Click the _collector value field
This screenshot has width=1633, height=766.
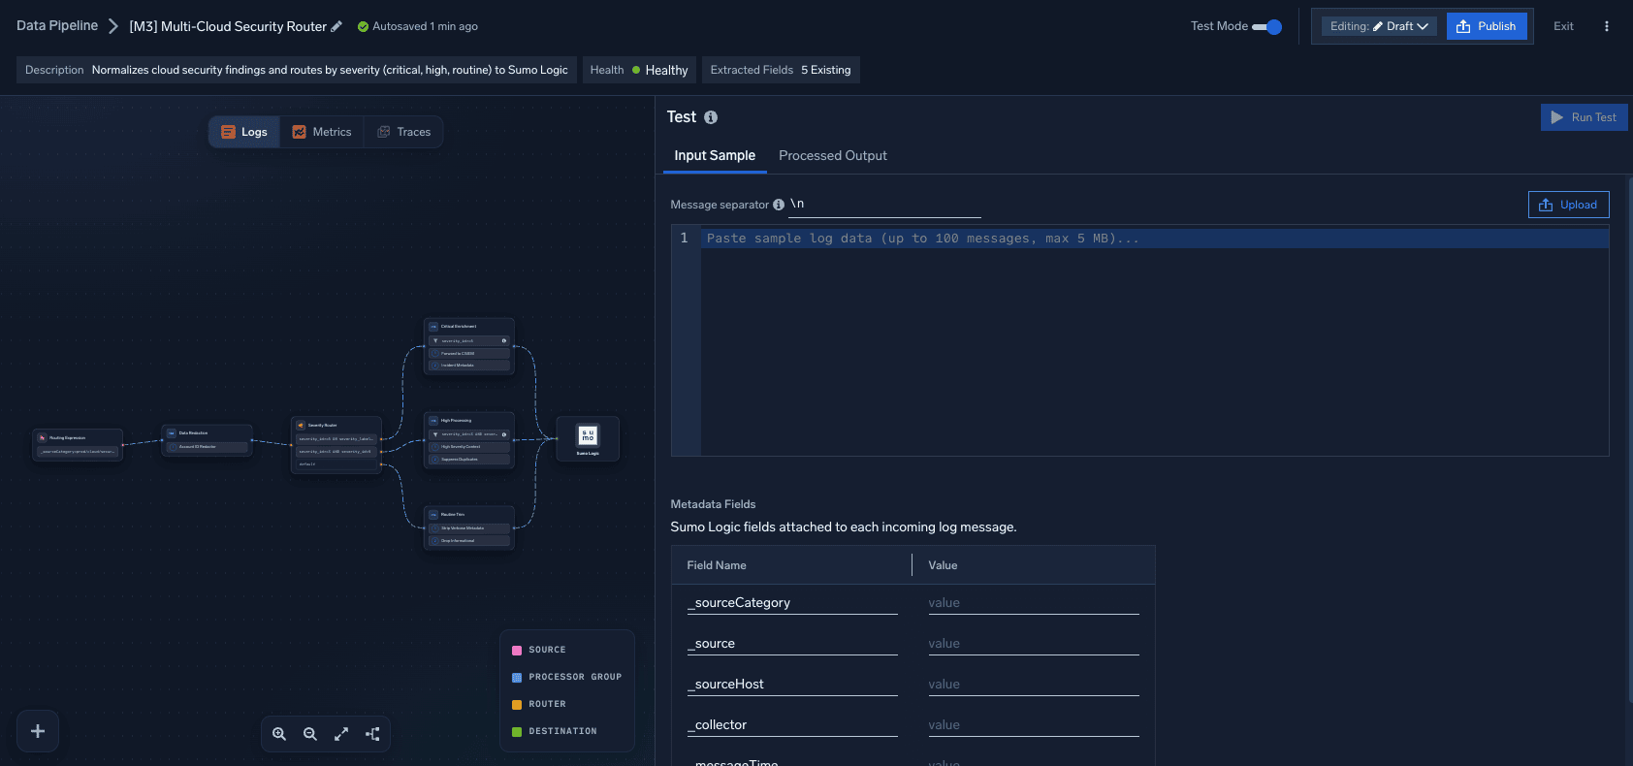(1033, 725)
